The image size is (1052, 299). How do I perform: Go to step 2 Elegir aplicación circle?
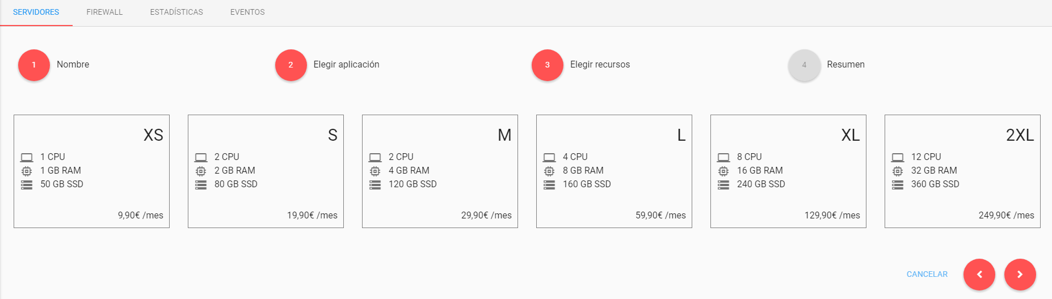pos(291,65)
